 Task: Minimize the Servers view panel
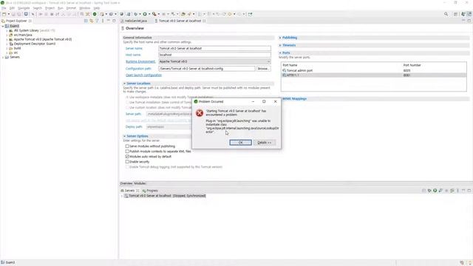pyautogui.click(x=463, y=191)
